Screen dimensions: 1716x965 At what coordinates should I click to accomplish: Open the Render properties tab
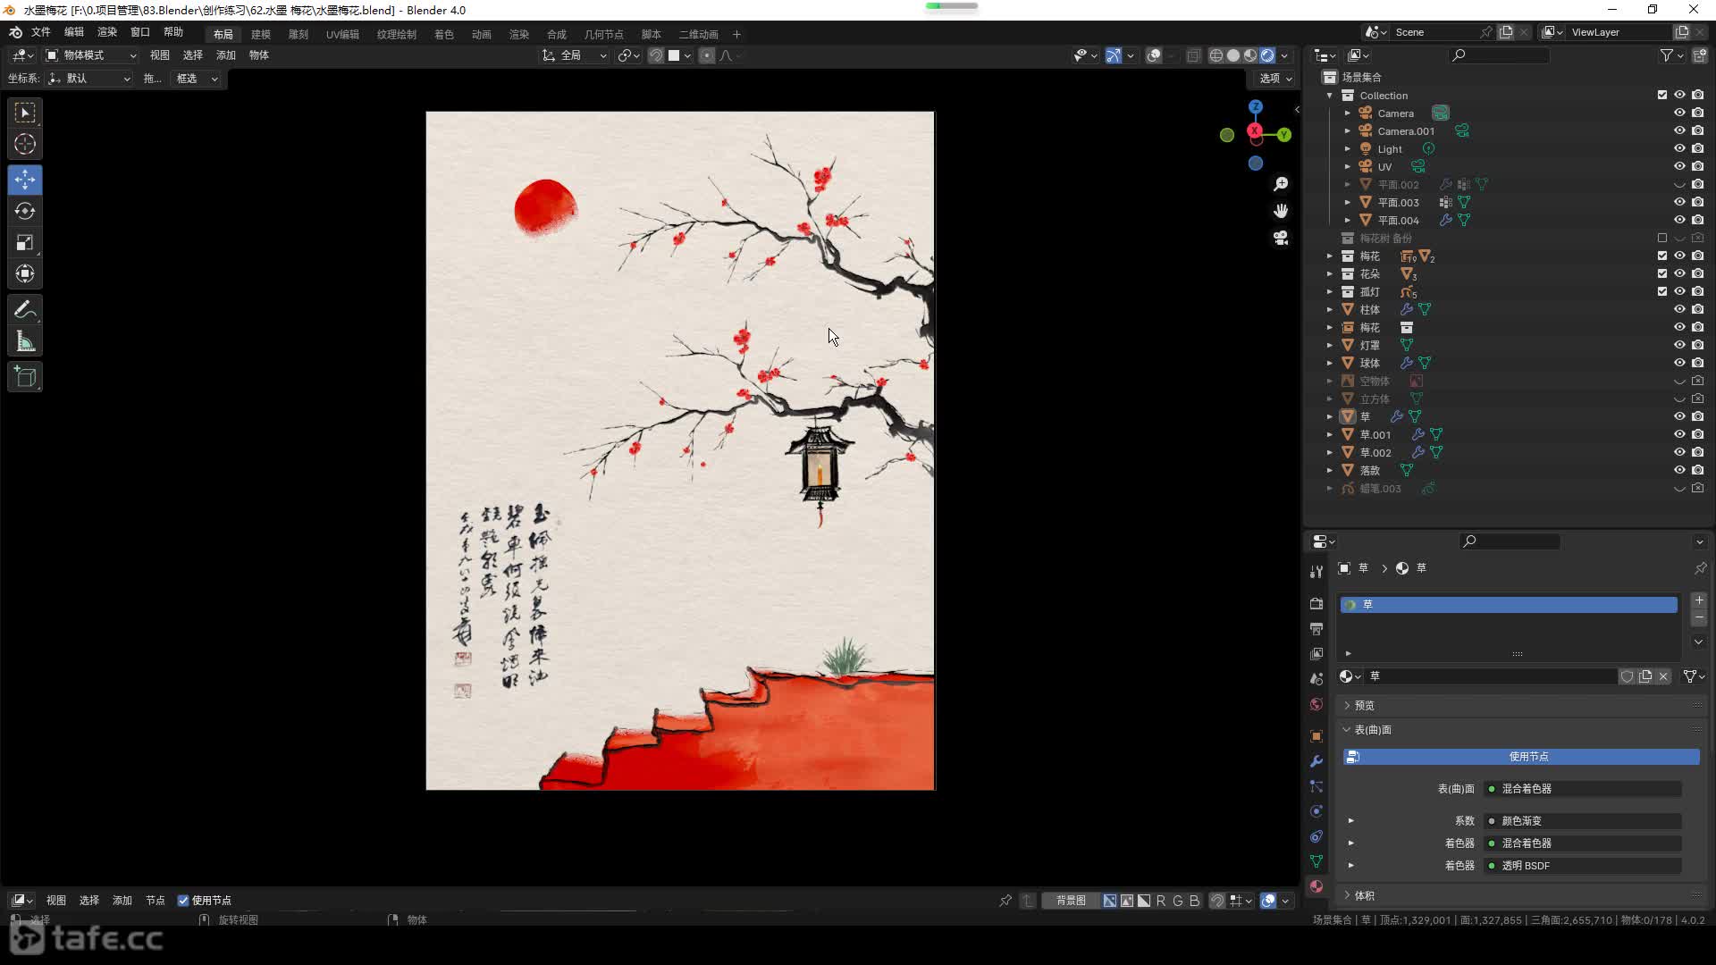(1316, 604)
